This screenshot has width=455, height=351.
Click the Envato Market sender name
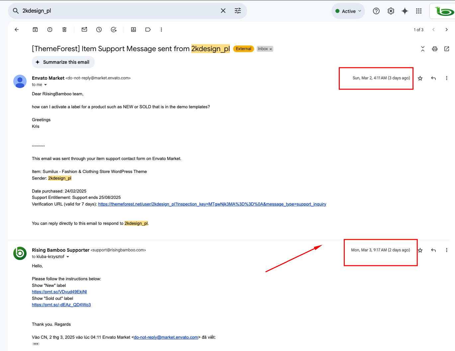48,78
